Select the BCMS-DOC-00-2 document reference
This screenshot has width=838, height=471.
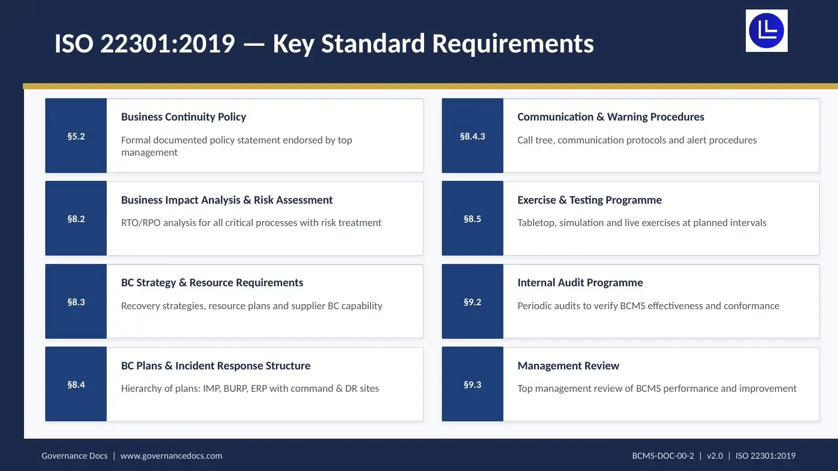point(664,455)
